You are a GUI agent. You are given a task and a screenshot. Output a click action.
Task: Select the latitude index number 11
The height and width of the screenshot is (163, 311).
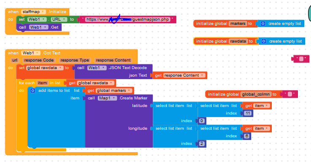click(x=248, y=113)
